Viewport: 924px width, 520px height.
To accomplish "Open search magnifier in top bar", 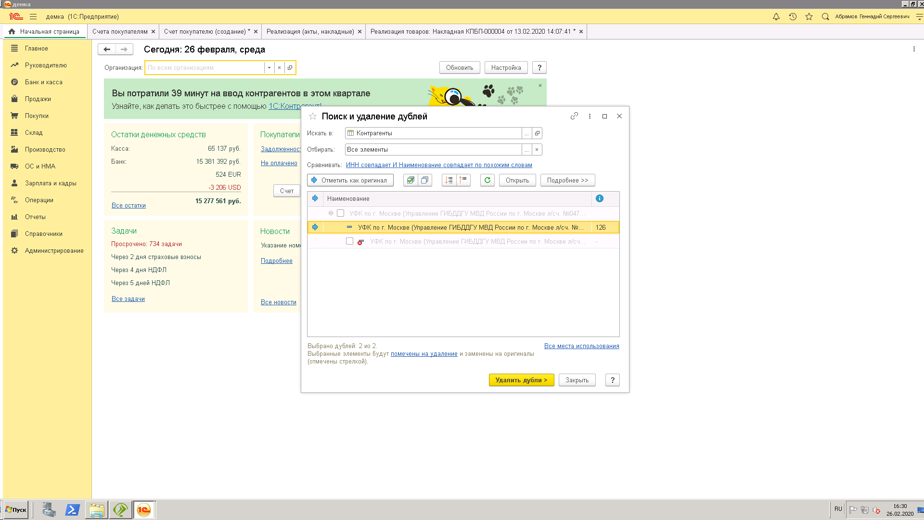I will 825,16.
